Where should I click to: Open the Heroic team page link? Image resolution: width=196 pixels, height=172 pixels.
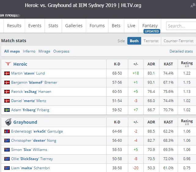coord(20,64)
